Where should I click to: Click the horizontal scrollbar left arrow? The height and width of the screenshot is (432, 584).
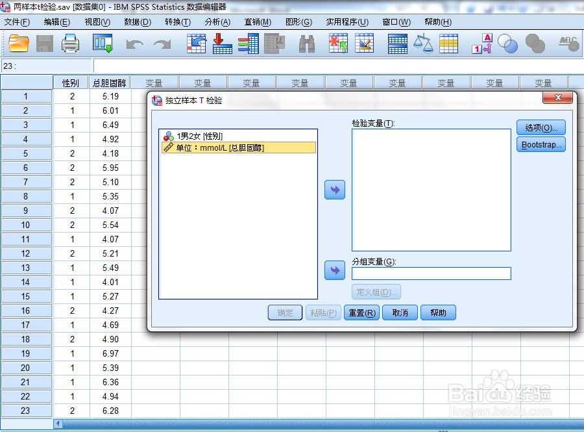click(58, 424)
